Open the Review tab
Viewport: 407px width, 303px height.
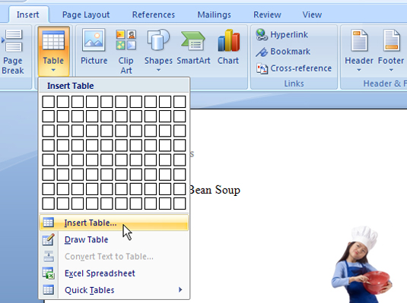[x=267, y=14]
